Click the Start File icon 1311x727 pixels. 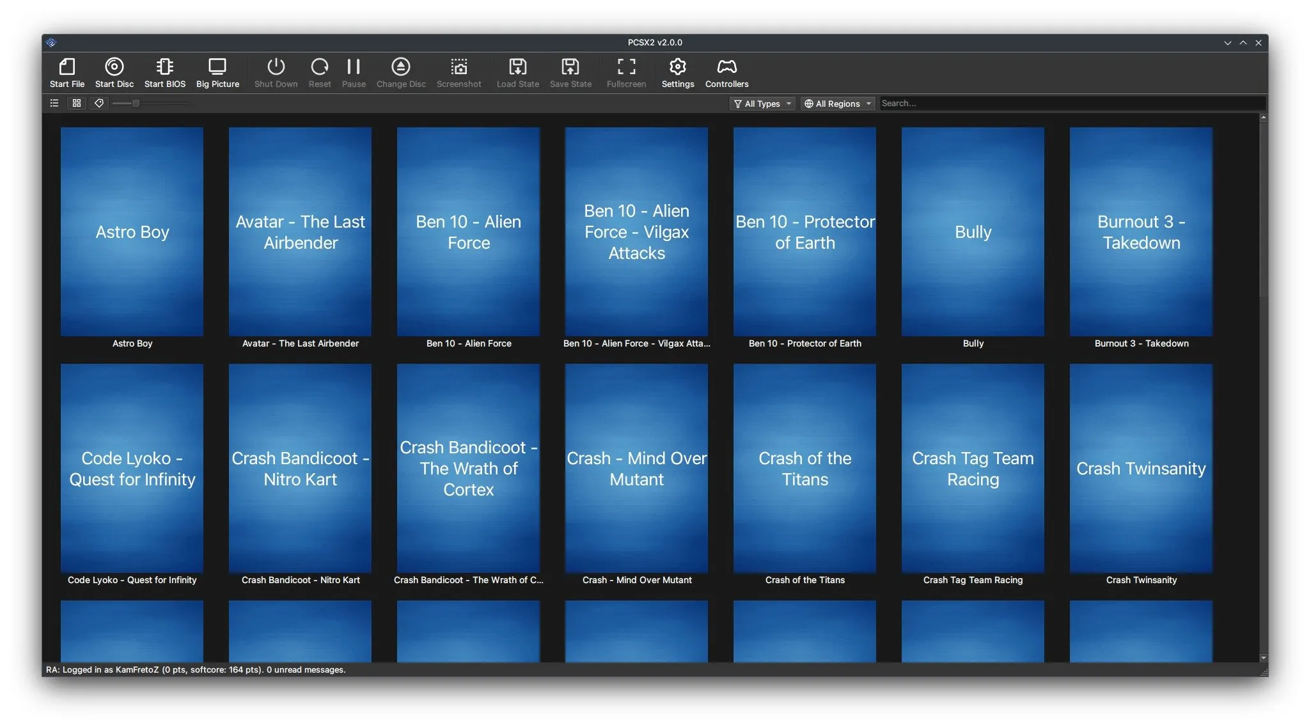[x=67, y=66]
